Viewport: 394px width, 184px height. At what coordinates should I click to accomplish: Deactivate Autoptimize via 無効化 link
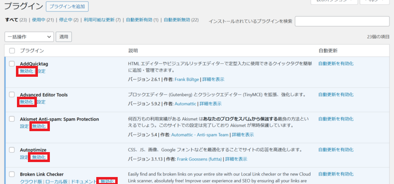pos(39,158)
